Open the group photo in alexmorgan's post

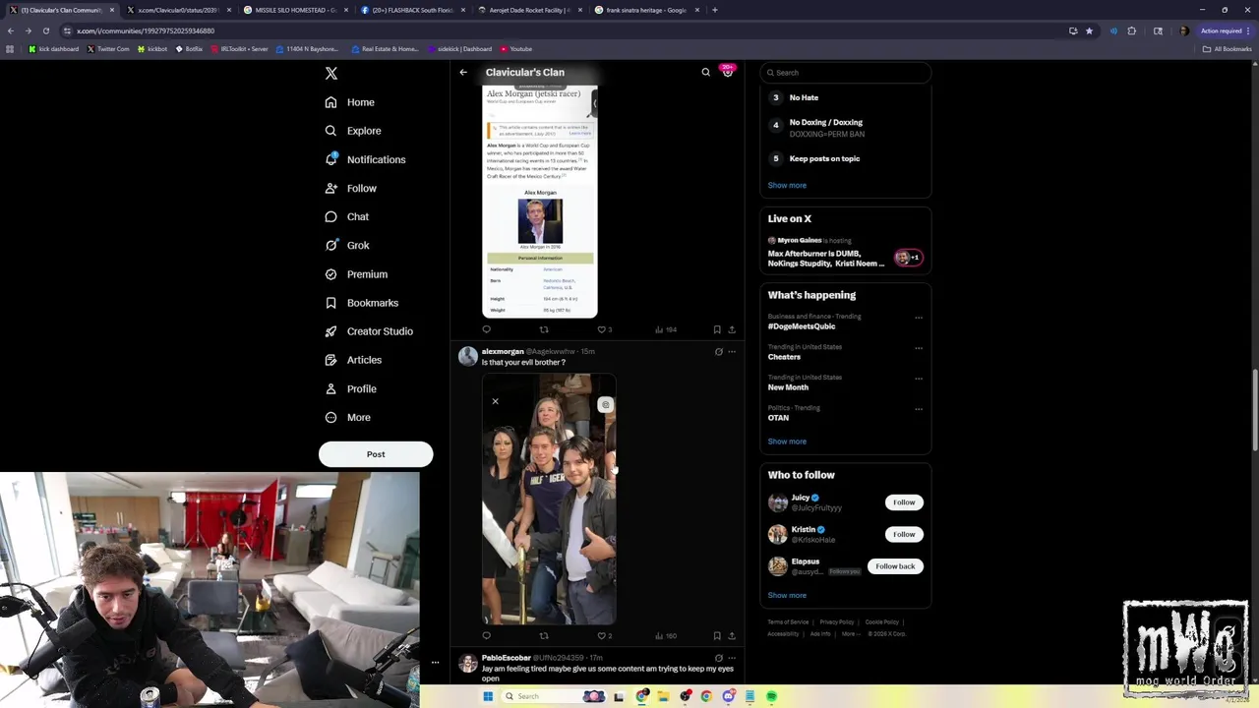(549, 499)
